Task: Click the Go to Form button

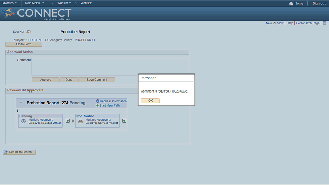Action: [x=24, y=44]
